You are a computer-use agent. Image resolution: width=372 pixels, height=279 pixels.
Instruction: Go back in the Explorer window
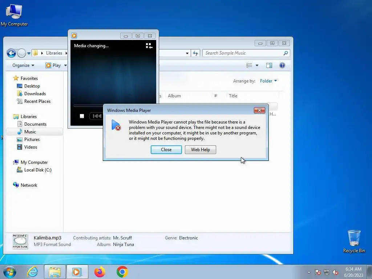pos(11,53)
